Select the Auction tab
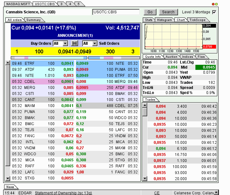Image resolution: width=230 pixels, height=195 pixels. (171, 57)
